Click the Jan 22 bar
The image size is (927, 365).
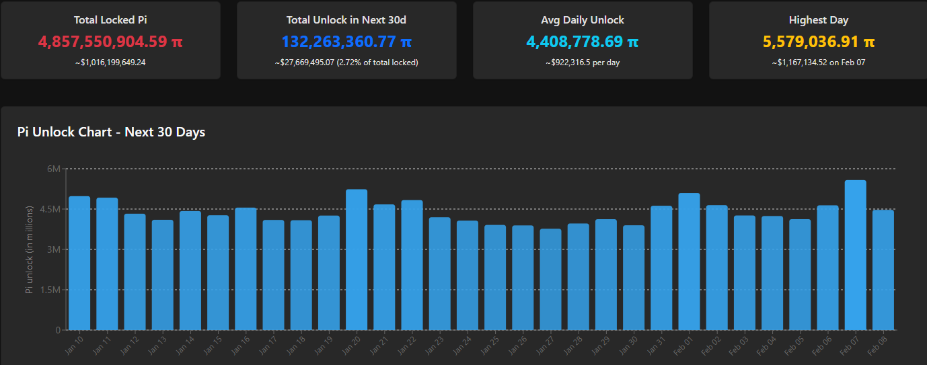tap(412, 266)
